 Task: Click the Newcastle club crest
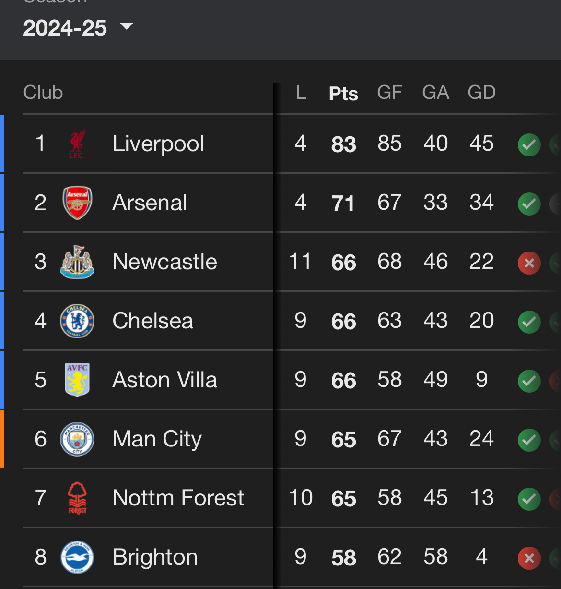coord(77,262)
